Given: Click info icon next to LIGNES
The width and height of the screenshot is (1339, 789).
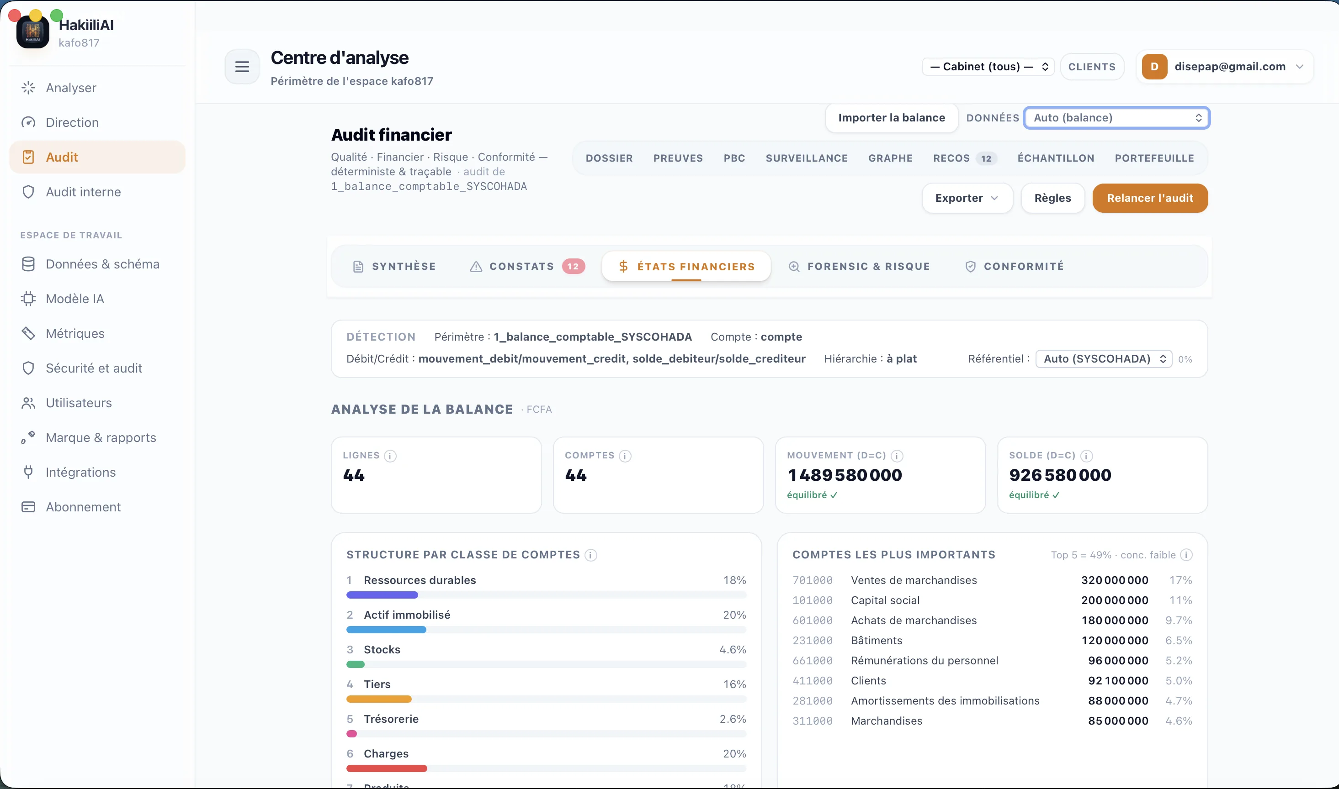Looking at the screenshot, I should tap(390, 456).
